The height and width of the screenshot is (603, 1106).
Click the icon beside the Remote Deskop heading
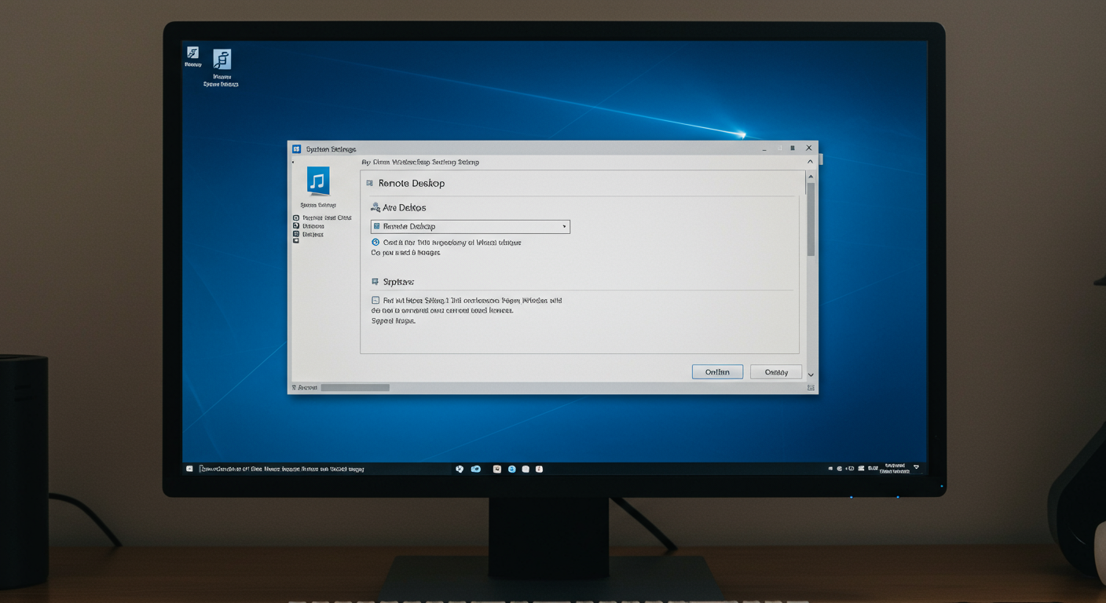pos(370,184)
